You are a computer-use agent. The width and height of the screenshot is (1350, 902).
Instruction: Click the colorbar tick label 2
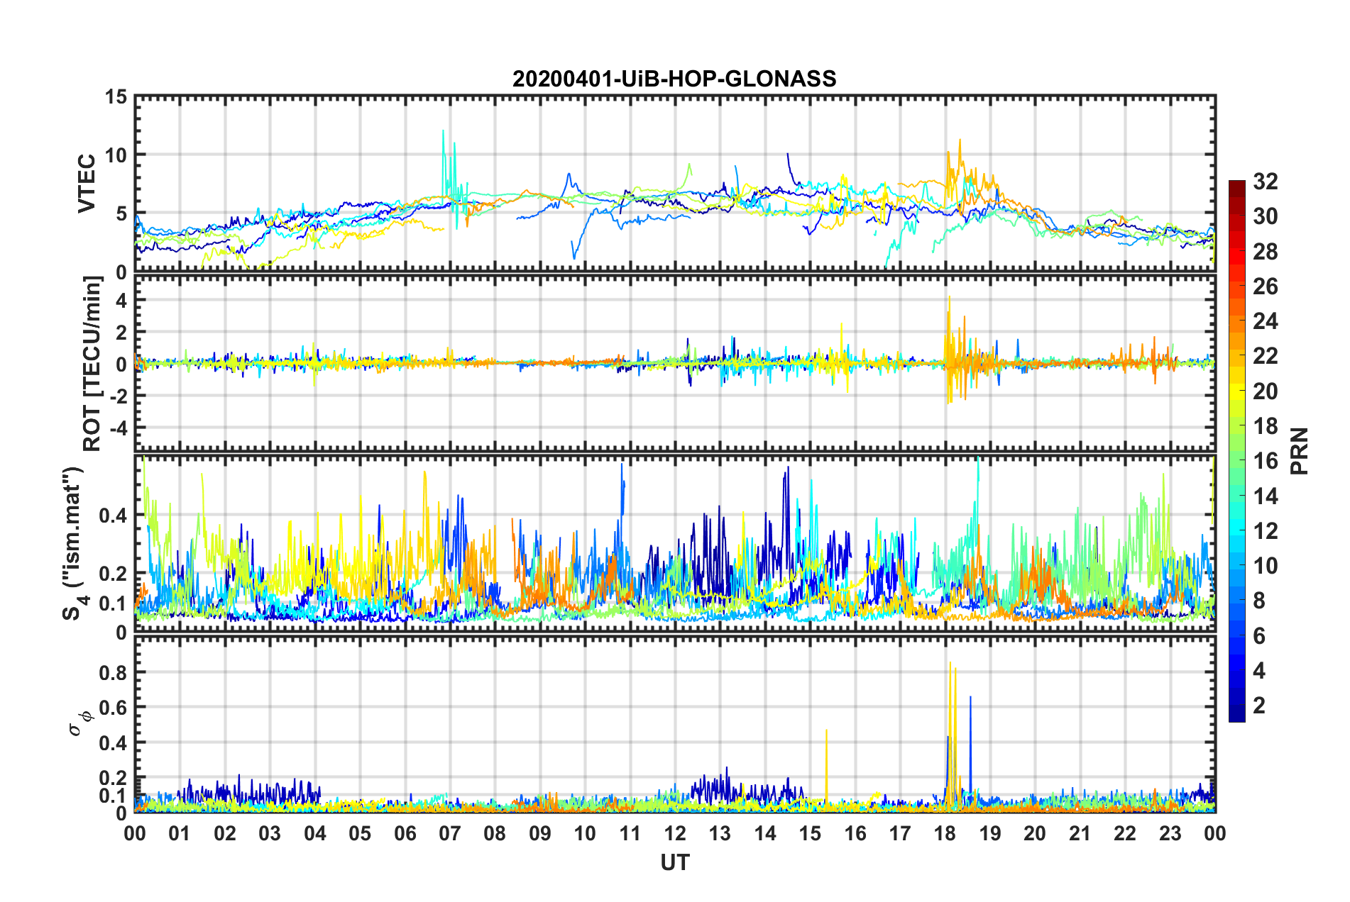(1258, 705)
